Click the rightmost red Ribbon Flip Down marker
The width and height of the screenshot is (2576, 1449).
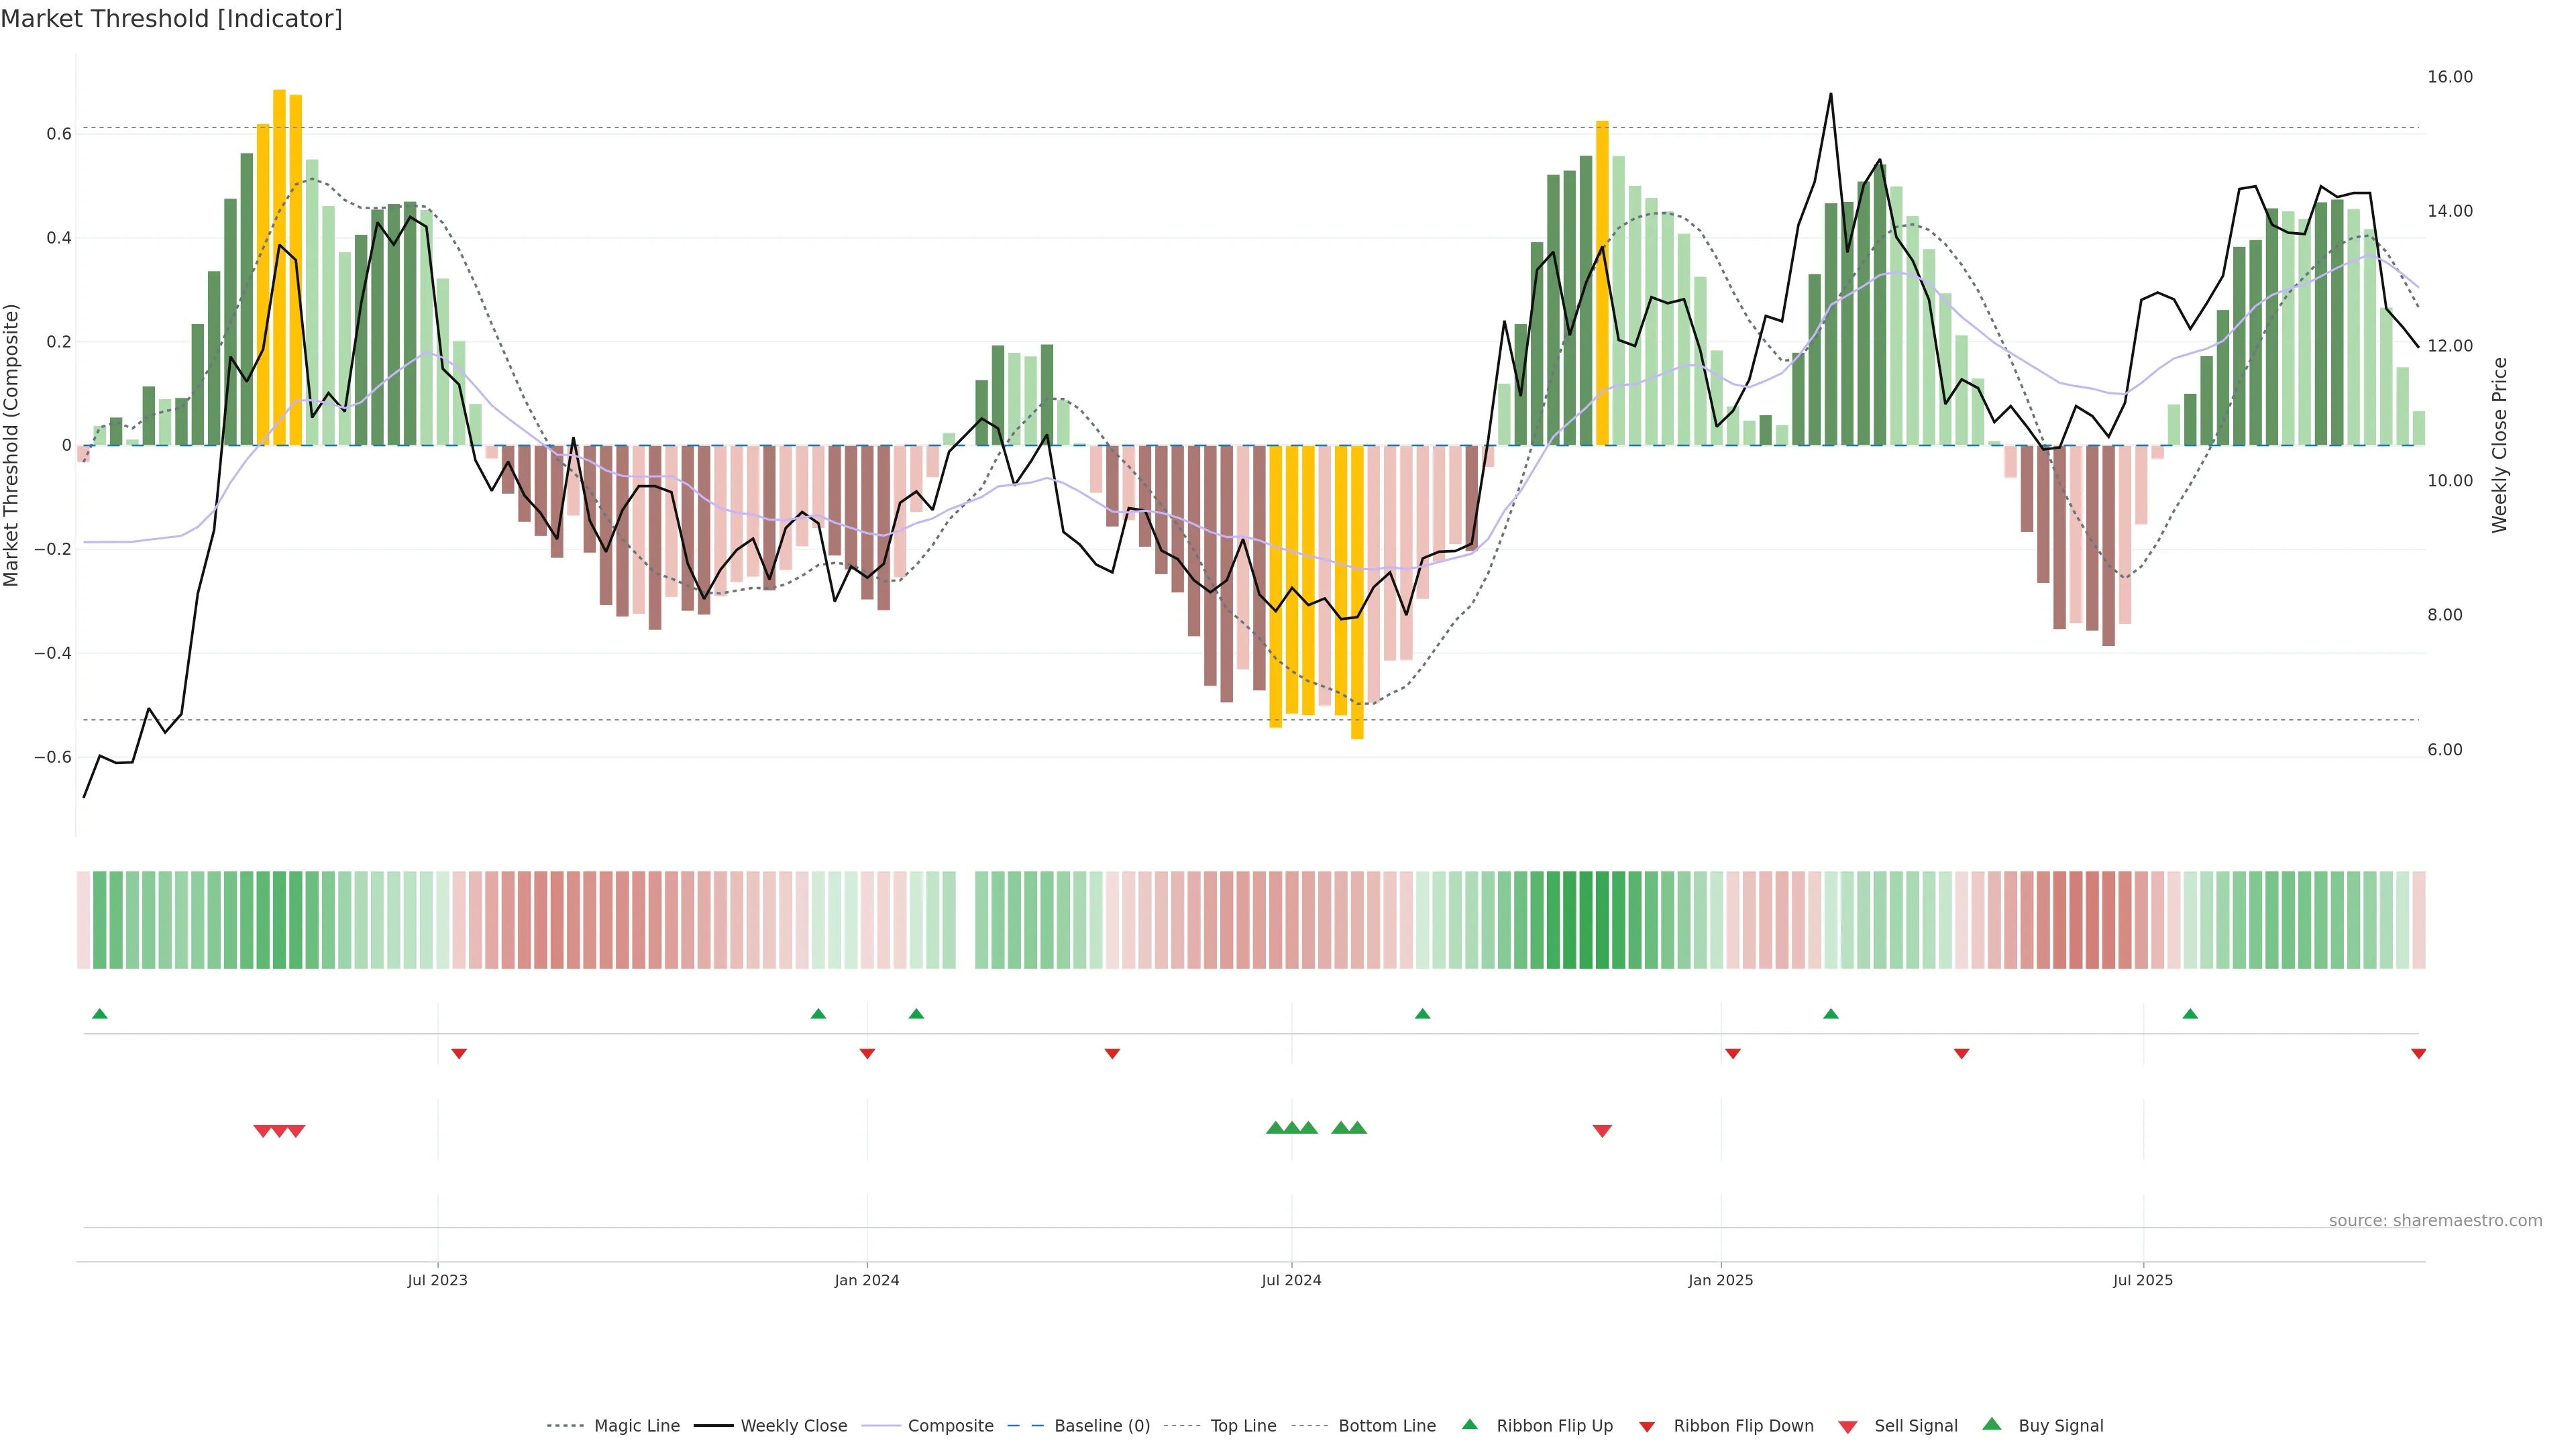tap(2418, 1054)
